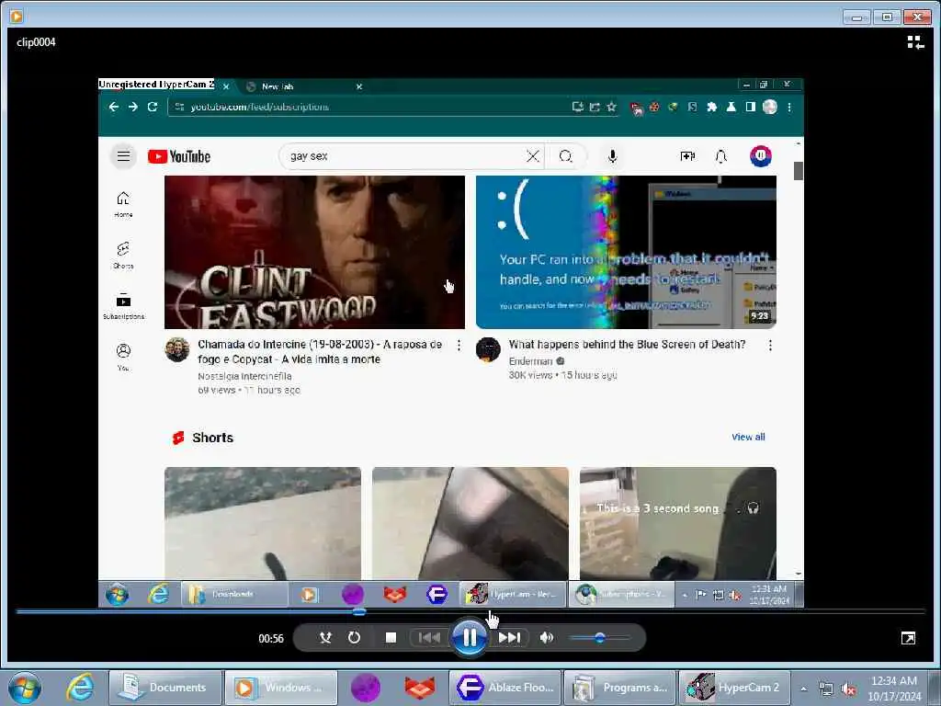Open options menu for Blue Screen video
Image resolution: width=941 pixels, height=706 pixels.
pos(770,346)
